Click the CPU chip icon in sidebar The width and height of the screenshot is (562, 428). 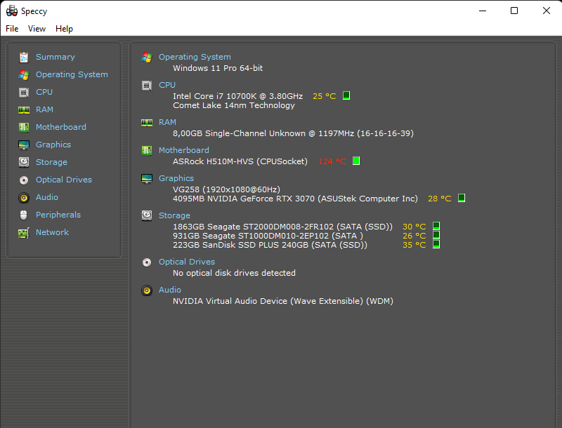tap(24, 93)
